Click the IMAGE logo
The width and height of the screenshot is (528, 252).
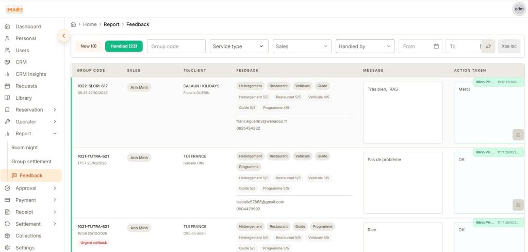(x=15, y=9)
